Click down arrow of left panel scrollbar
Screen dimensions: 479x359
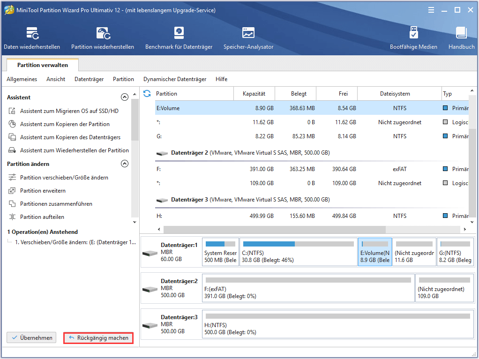pyautogui.click(x=135, y=222)
